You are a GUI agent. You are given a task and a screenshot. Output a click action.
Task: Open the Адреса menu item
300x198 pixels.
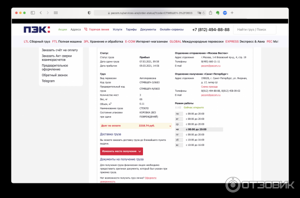75,30
